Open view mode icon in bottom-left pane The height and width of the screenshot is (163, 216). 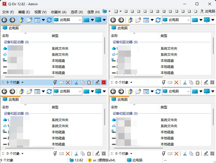37,92
